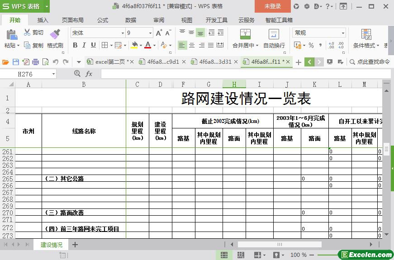Toggle italic formatting

84,45
